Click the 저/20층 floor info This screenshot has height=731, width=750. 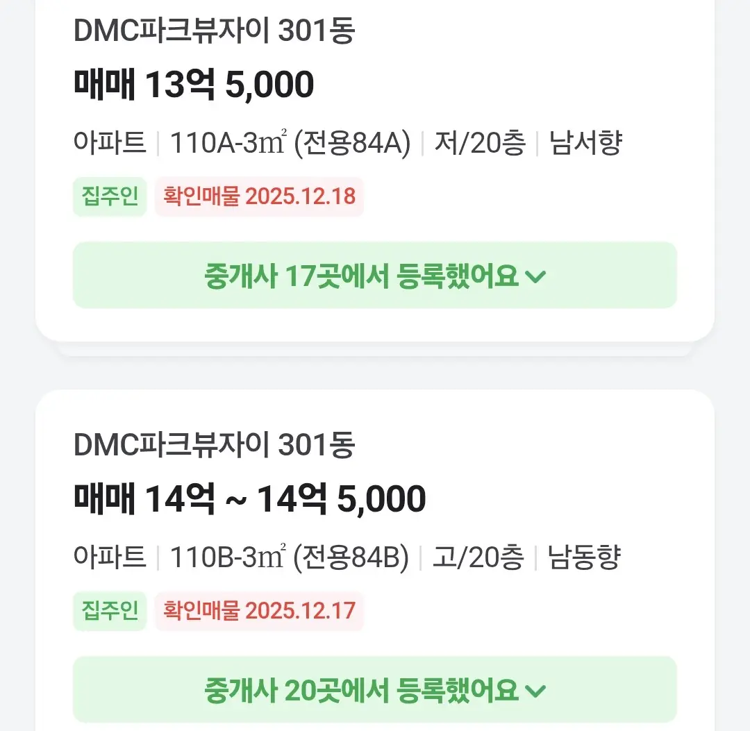(480, 144)
